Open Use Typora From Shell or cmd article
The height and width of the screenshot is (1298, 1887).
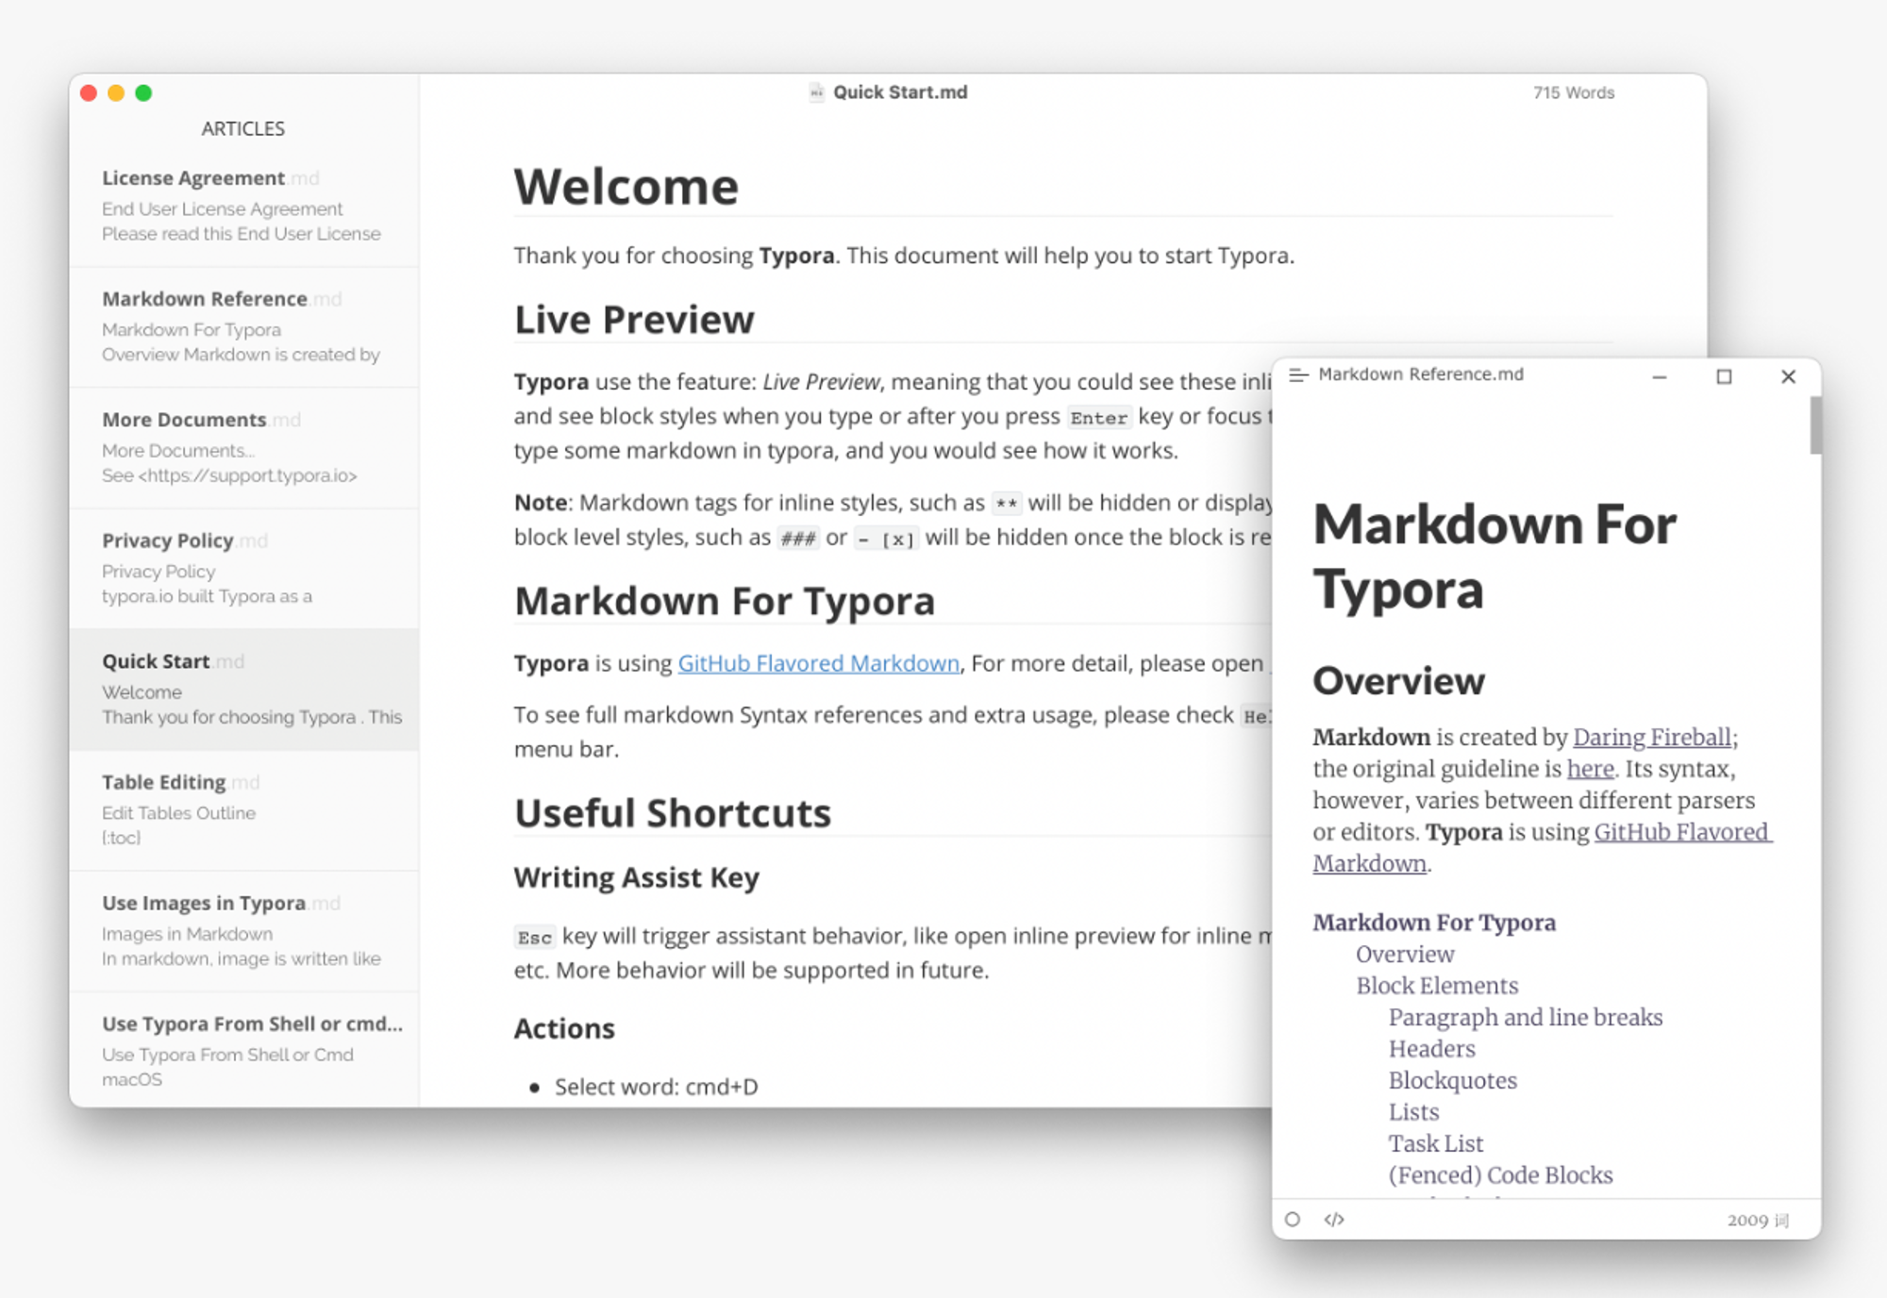point(244,1049)
